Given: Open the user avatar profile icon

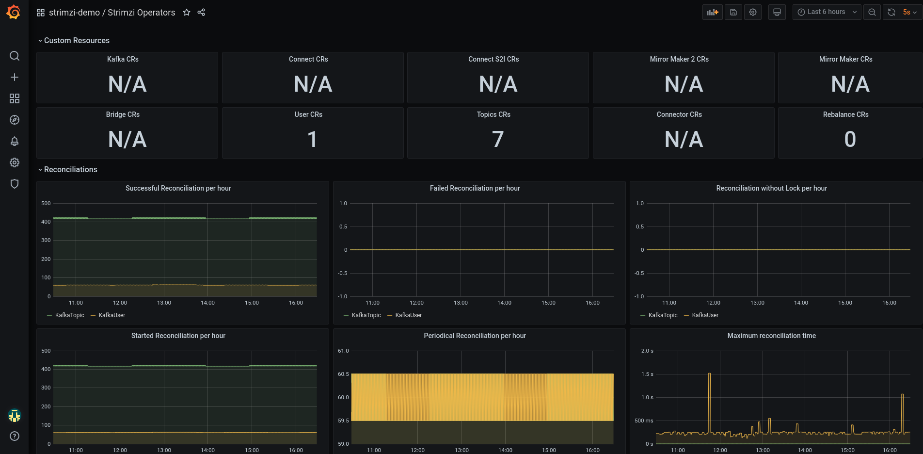Looking at the screenshot, I should click(15, 416).
